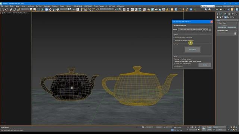Click the donate button in About section
The height and width of the screenshot is (134, 239).
[205, 65]
